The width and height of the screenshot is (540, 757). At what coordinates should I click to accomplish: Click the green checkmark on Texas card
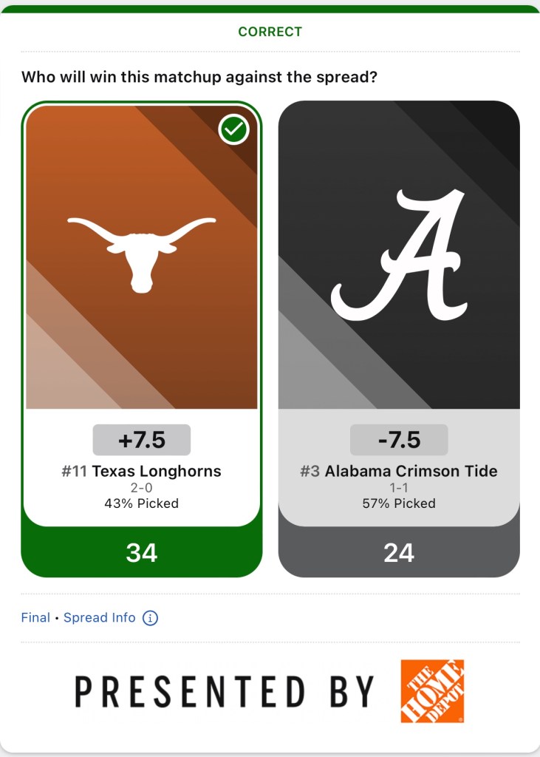pos(233,130)
